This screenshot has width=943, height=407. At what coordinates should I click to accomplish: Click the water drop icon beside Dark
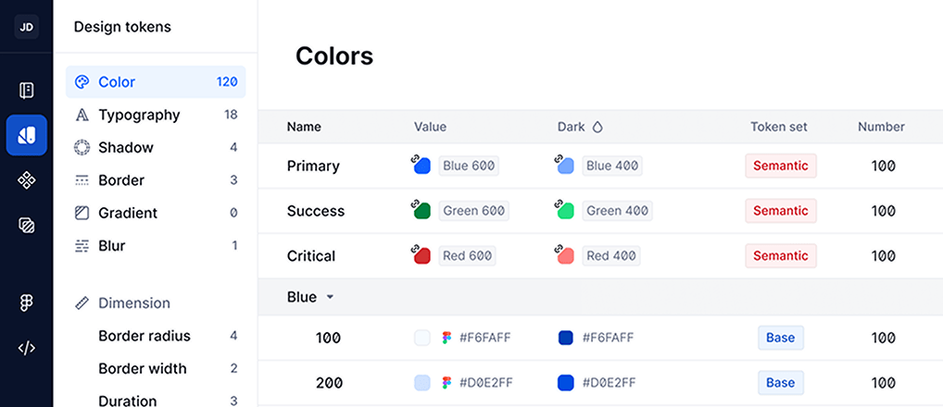(x=597, y=127)
